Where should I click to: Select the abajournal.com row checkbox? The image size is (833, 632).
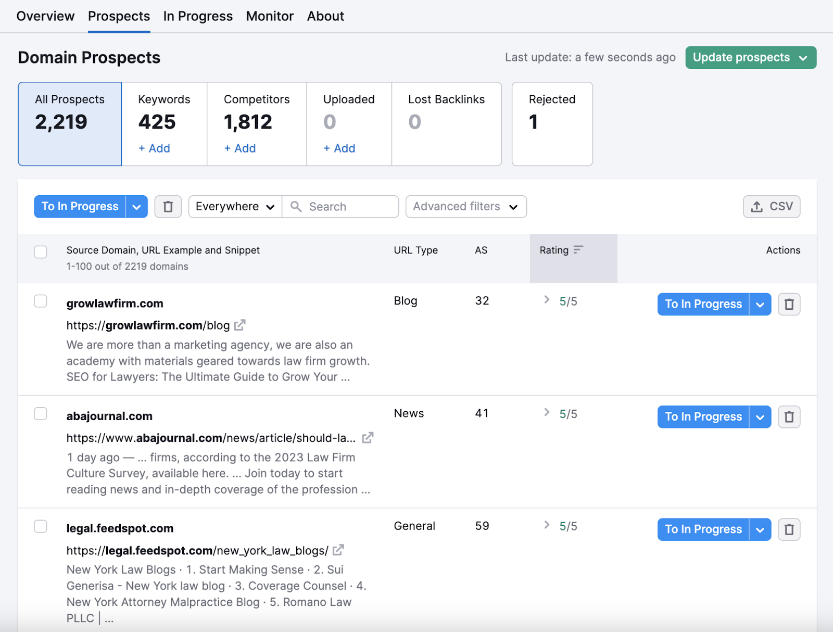coord(41,414)
